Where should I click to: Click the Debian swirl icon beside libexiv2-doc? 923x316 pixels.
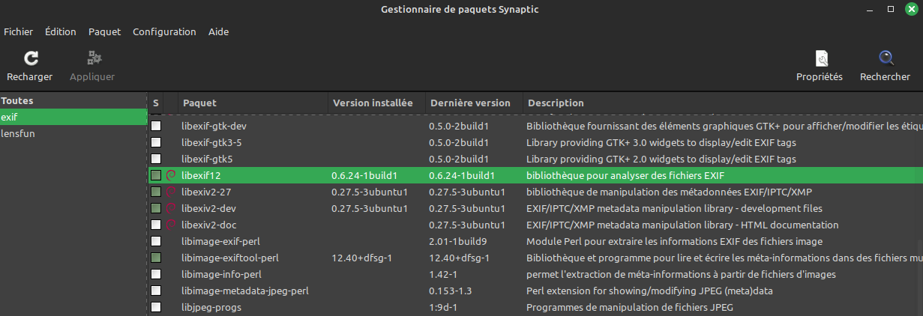pyautogui.click(x=170, y=225)
